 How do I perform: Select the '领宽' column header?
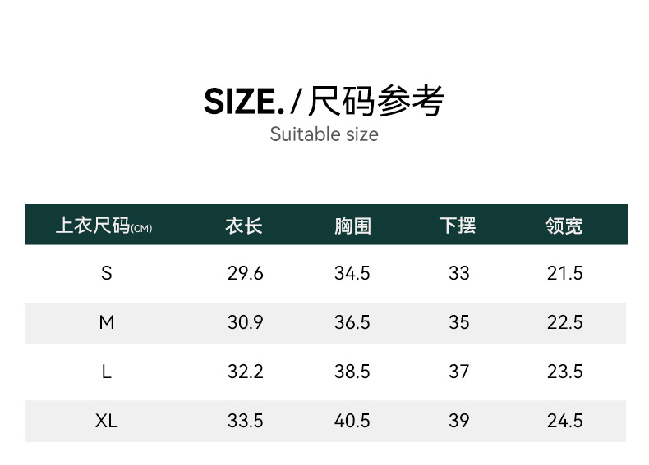tap(564, 226)
